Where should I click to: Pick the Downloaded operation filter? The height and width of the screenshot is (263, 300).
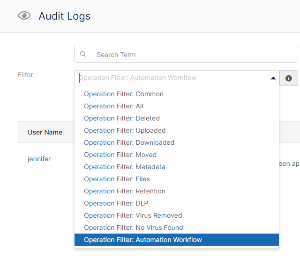click(129, 142)
